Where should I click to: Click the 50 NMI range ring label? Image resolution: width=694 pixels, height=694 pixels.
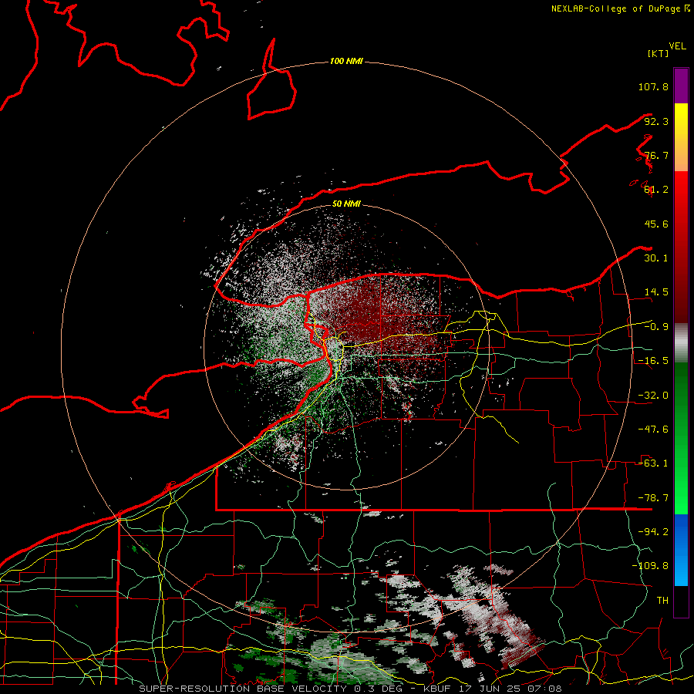click(346, 204)
